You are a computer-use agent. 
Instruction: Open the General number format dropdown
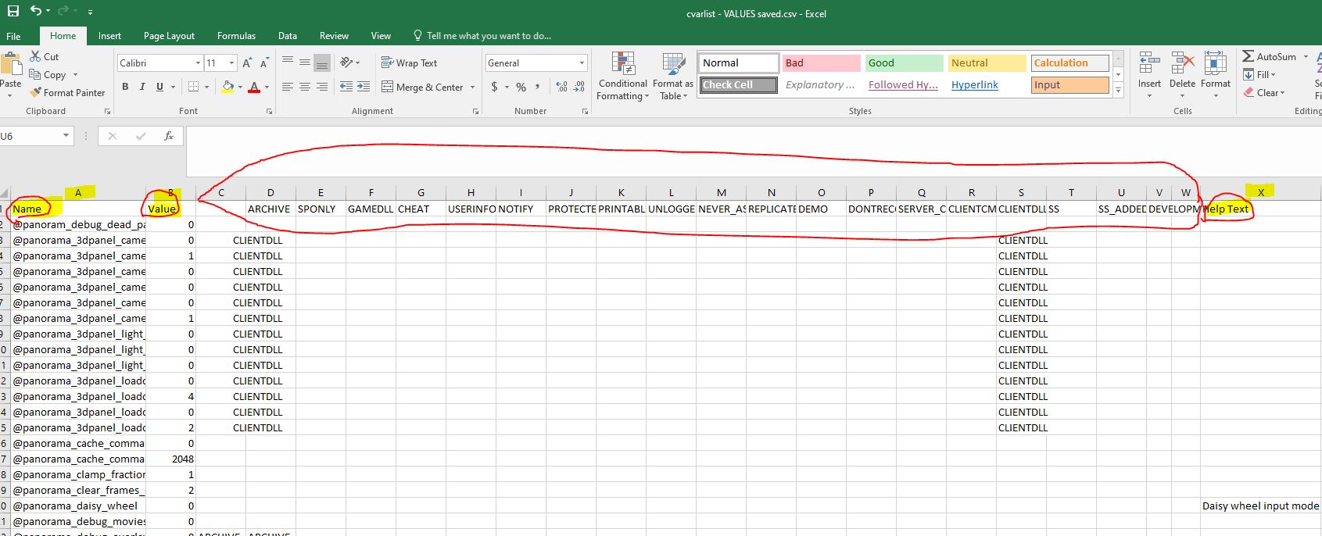tap(582, 63)
